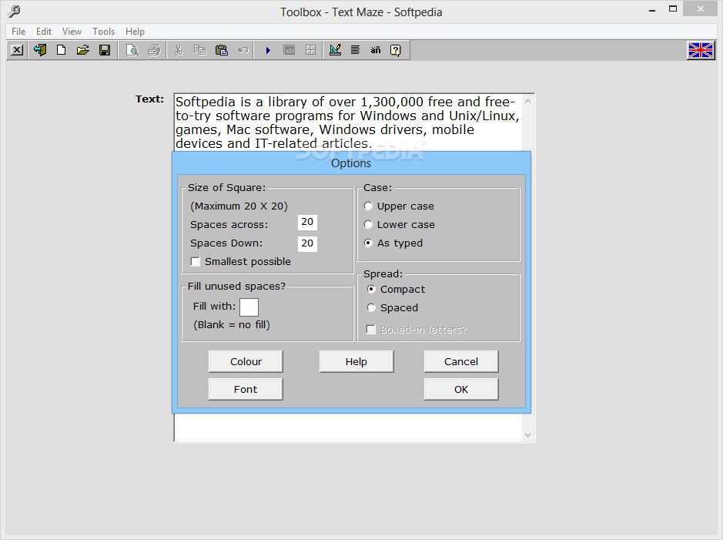Copy using the two-pages icon
Screen dimensions: 723x540
pos(199,50)
